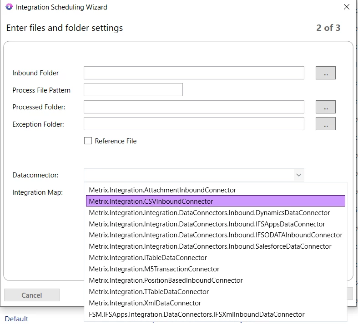Choose the CSVInboundConnector list entry
This screenshot has width=358, height=324.
151,201
